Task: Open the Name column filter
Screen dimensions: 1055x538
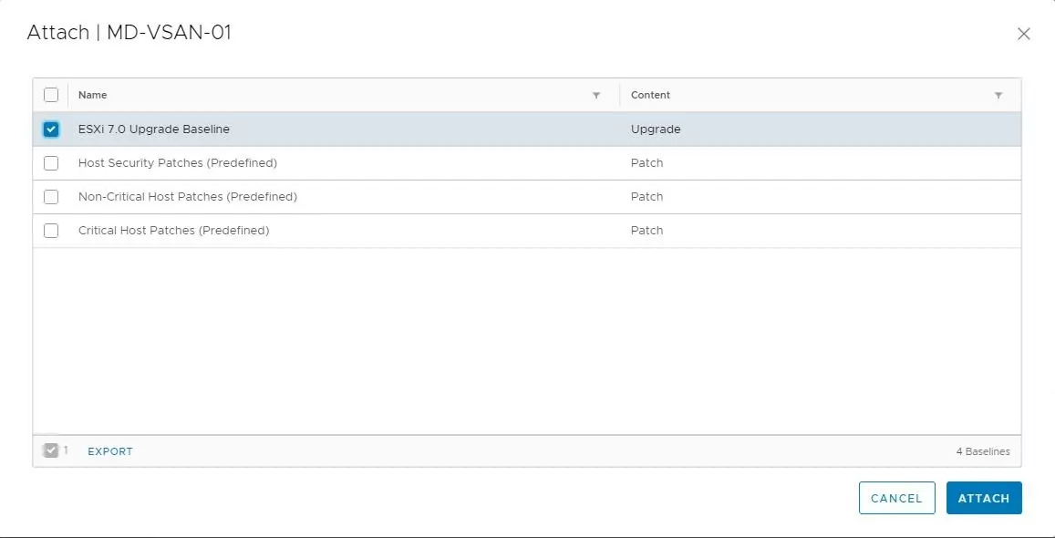Action: 596,96
